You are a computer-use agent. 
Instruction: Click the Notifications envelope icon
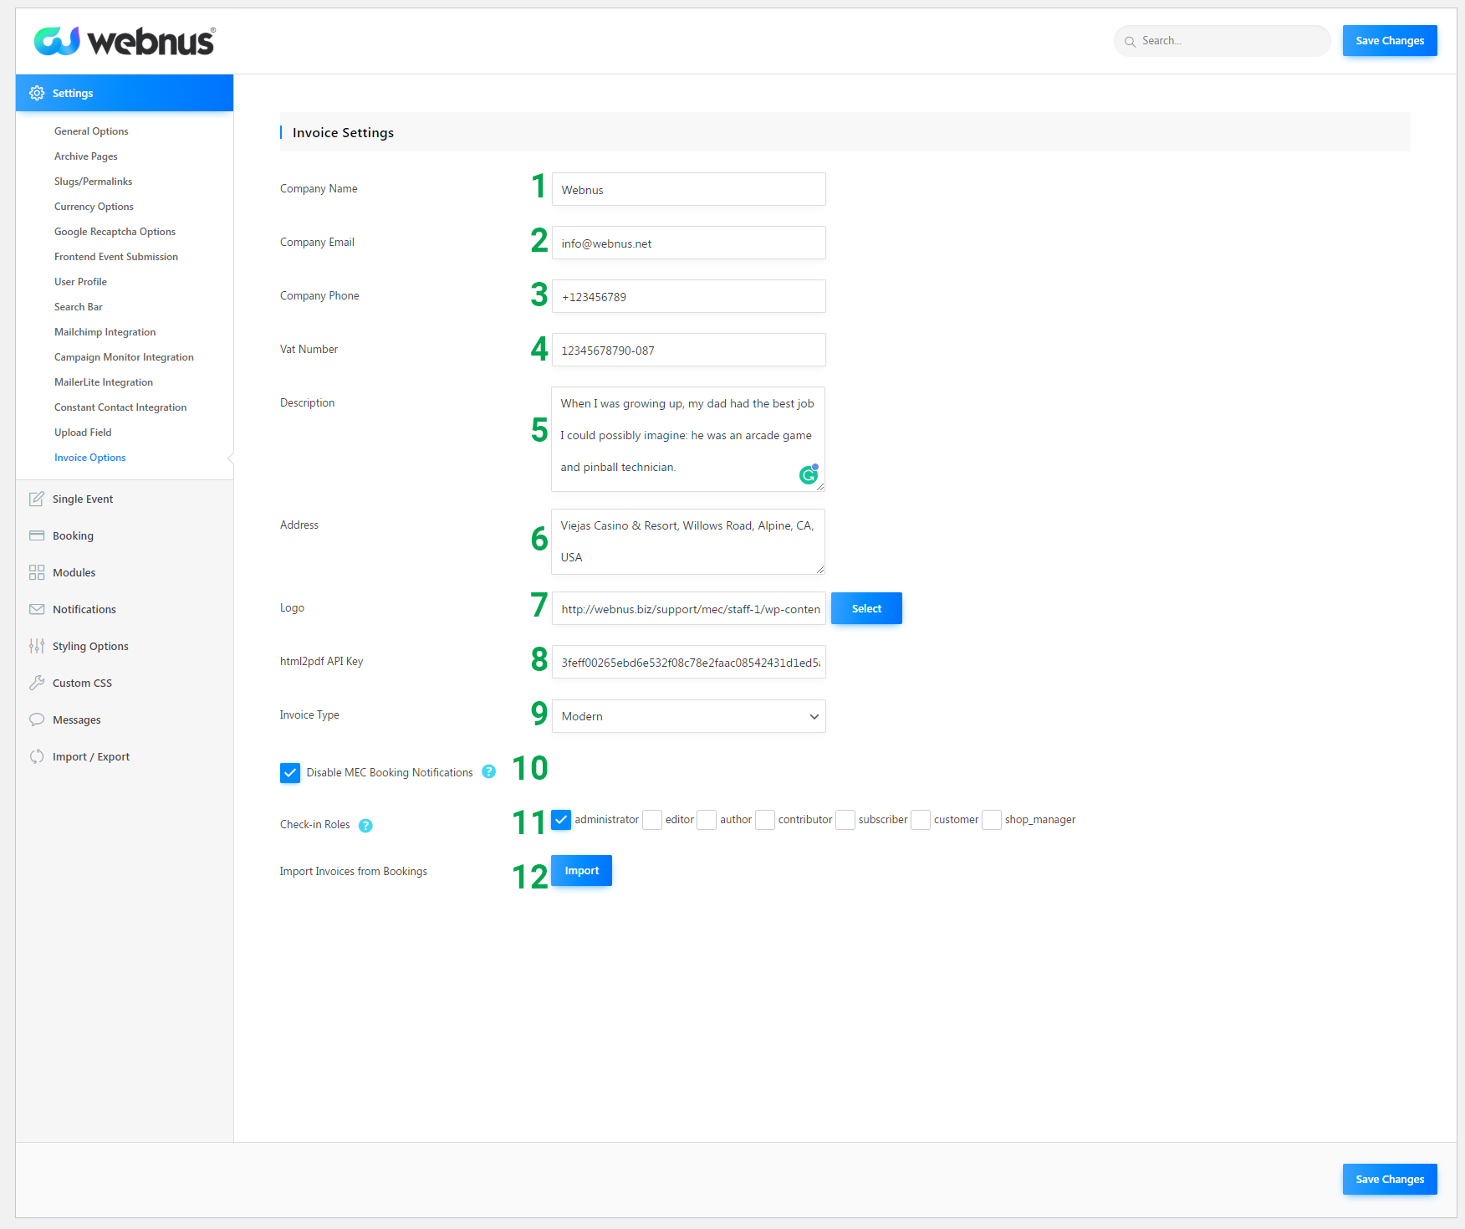point(37,610)
